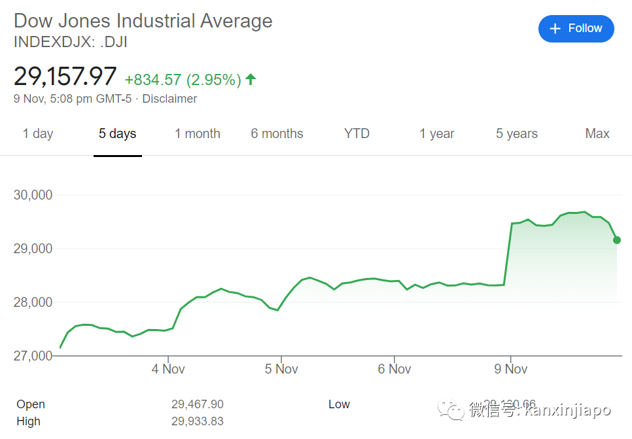Click the 9 Nov date label
The image size is (632, 439).
pos(512,369)
